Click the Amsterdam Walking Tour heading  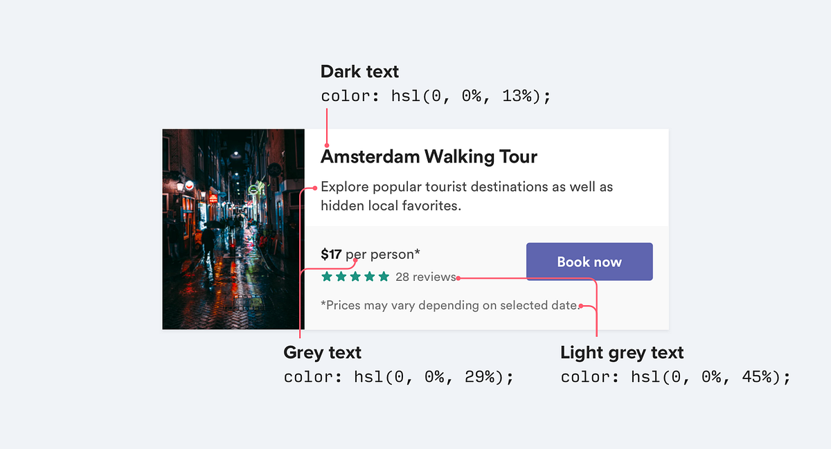pos(428,157)
